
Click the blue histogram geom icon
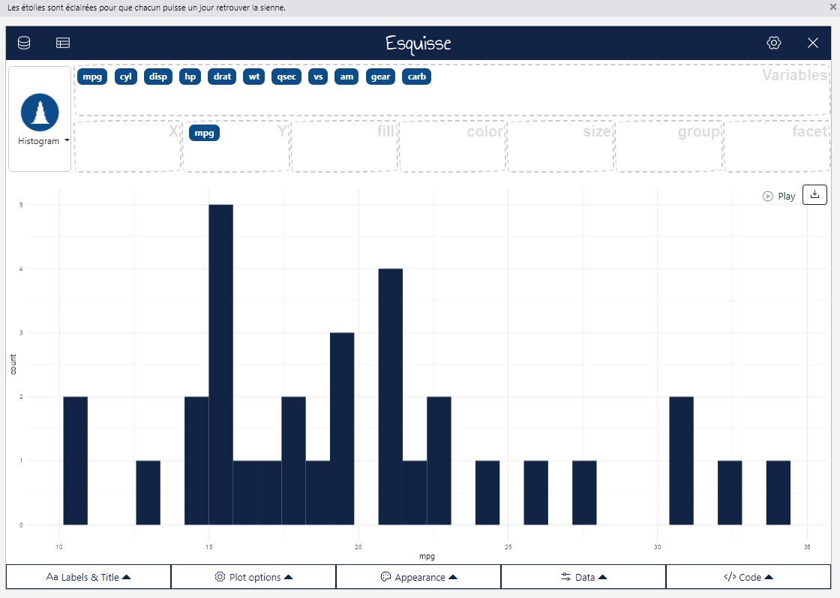40,113
